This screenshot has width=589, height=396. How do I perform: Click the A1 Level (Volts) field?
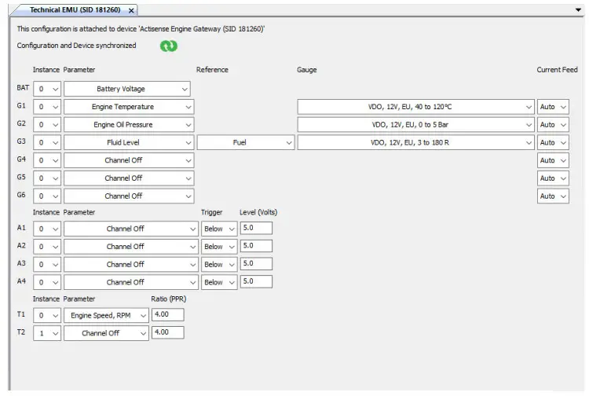[x=256, y=228]
